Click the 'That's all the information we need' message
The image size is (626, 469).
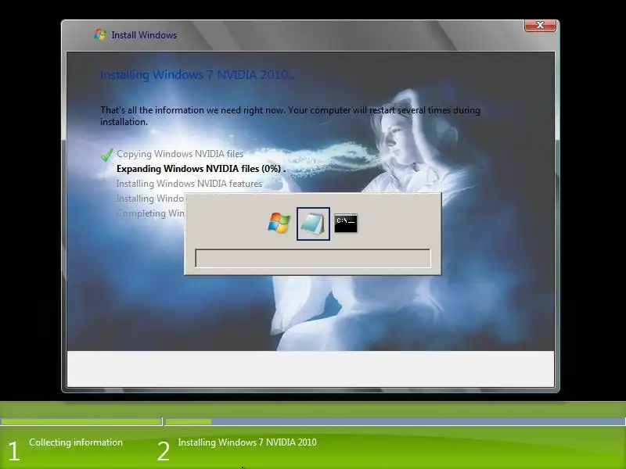pyautogui.click(x=290, y=116)
